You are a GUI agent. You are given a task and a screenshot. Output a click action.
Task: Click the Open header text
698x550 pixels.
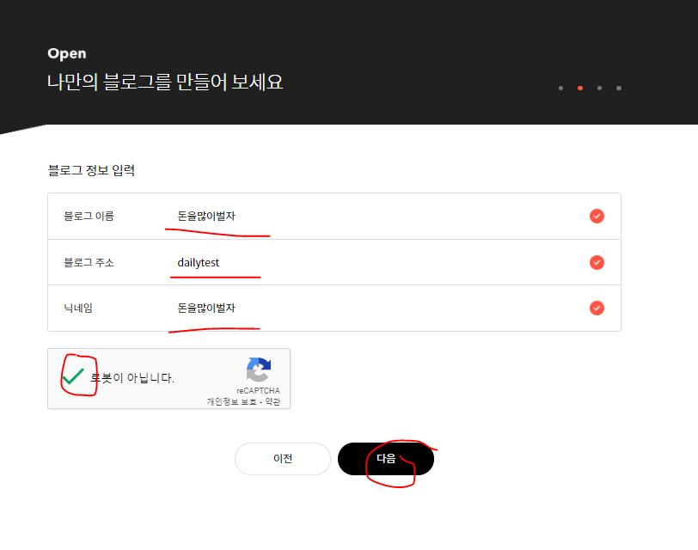coord(67,54)
